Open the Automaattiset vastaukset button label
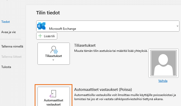The image size is (181, 106). click(54, 102)
